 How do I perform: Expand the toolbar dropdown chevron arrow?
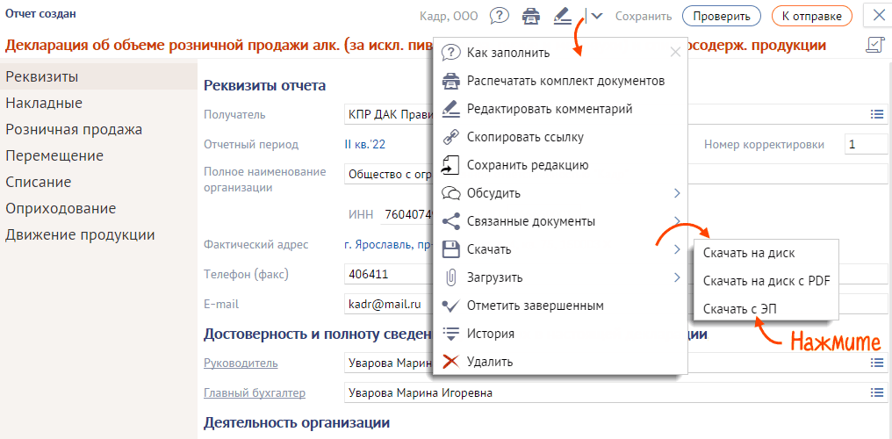pyautogui.click(x=597, y=16)
